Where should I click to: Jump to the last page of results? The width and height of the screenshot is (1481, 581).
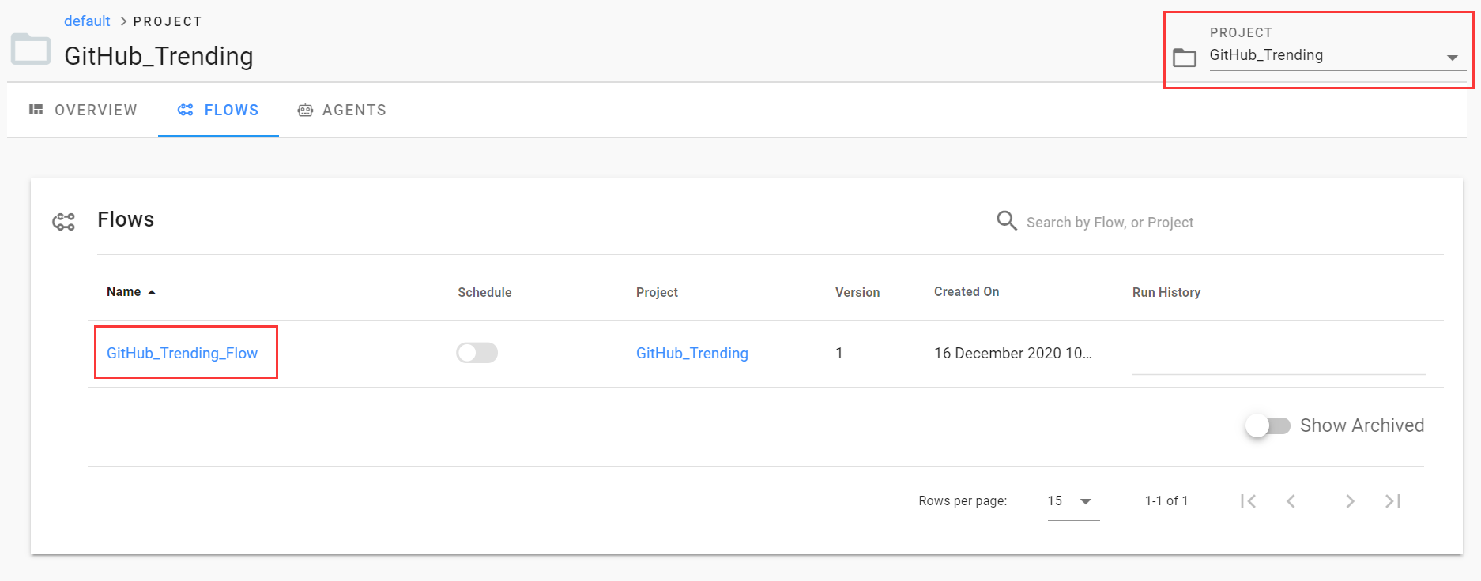pos(1392,501)
